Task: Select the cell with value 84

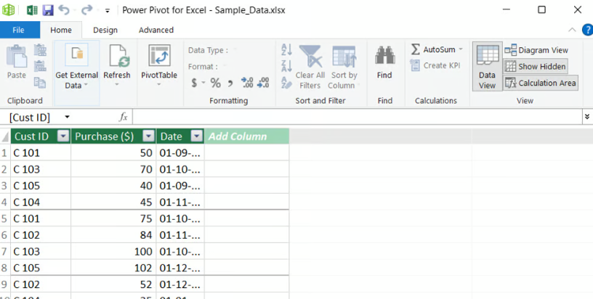Action: pos(113,235)
